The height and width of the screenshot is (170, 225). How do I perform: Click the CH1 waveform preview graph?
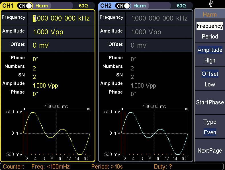(56, 133)
